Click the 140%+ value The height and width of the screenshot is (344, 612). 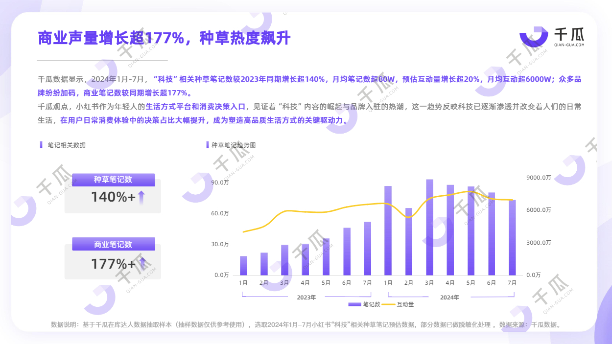point(113,197)
